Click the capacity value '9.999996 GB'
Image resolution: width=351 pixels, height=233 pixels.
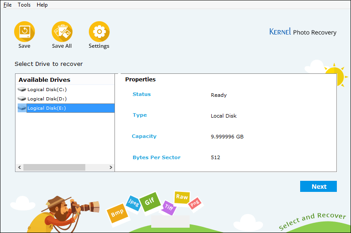(x=227, y=137)
